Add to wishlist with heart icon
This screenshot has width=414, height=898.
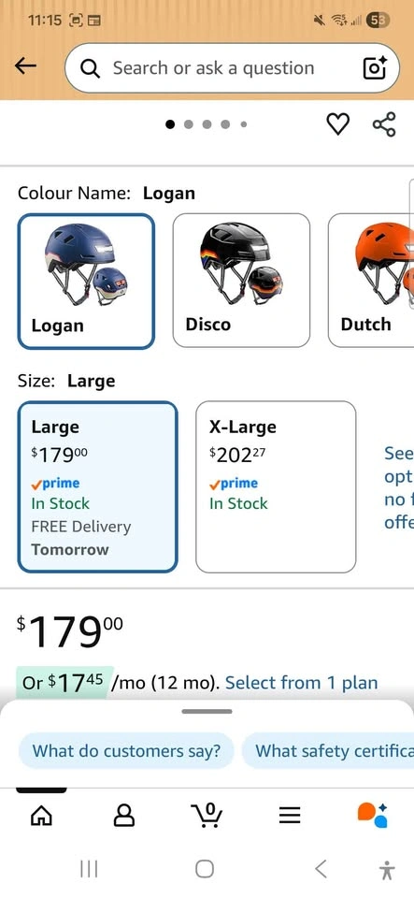point(338,123)
